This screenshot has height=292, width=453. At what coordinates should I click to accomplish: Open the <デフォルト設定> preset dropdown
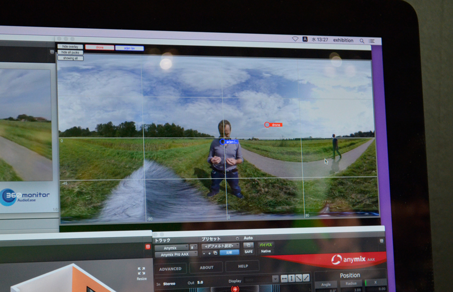pyautogui.click(x=220, y=246)
